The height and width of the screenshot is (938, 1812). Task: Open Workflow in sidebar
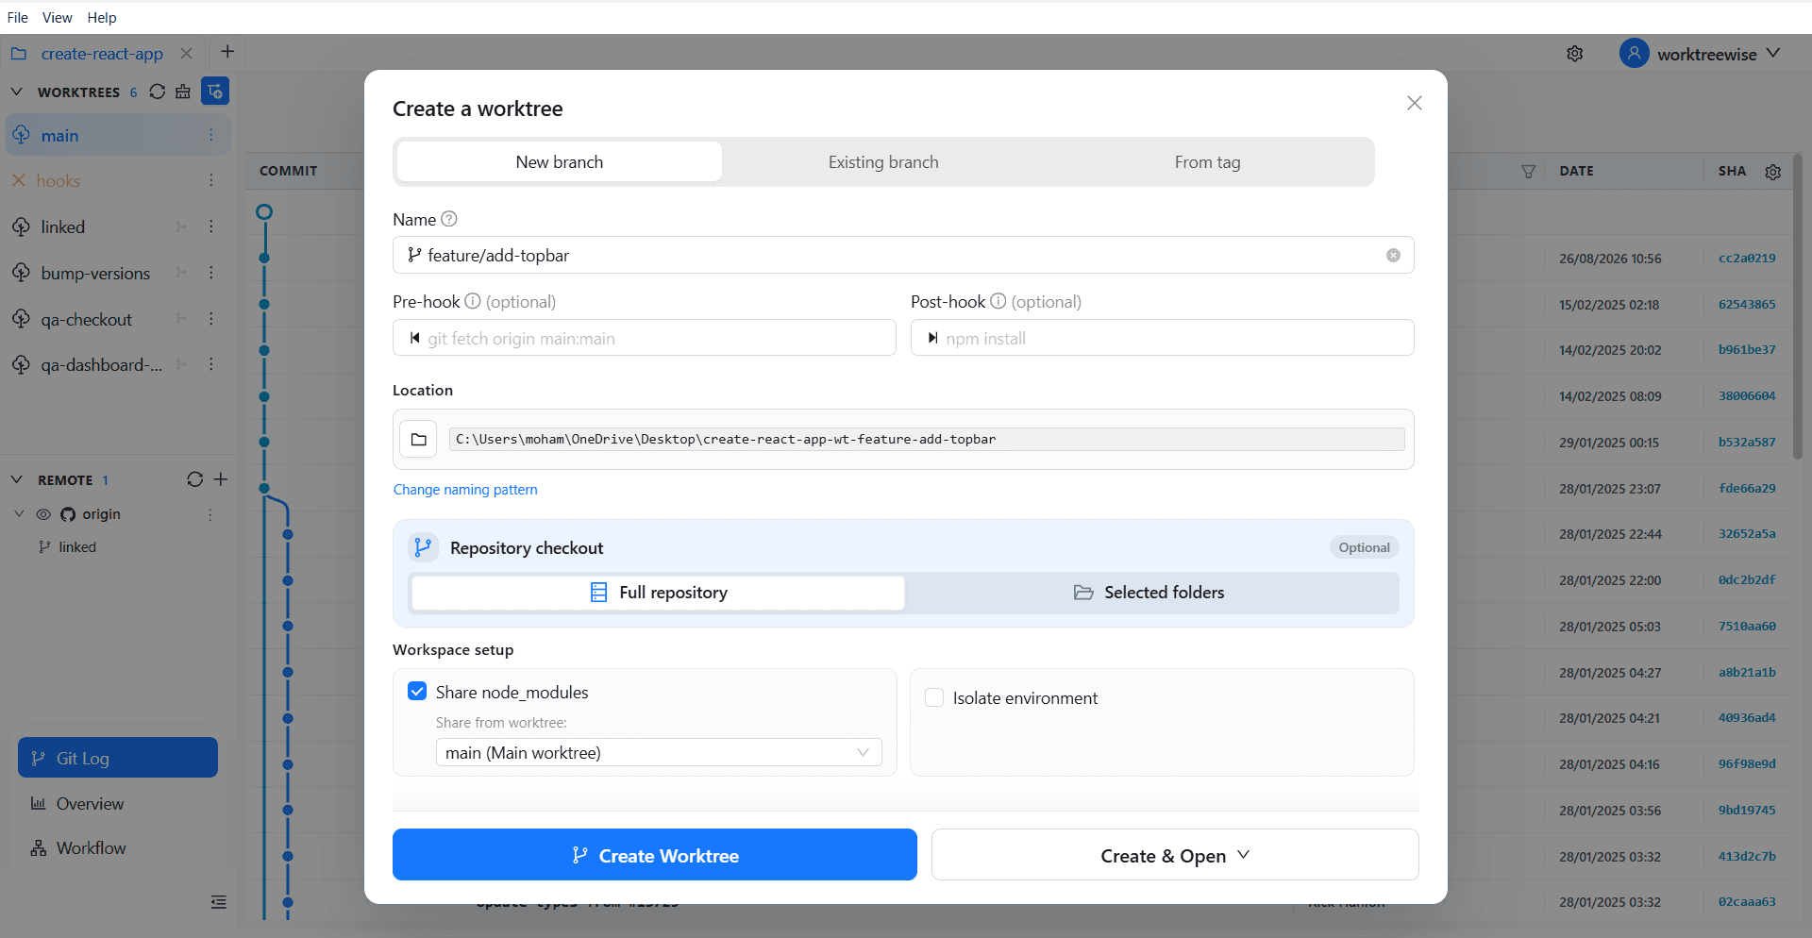point(91,848)
